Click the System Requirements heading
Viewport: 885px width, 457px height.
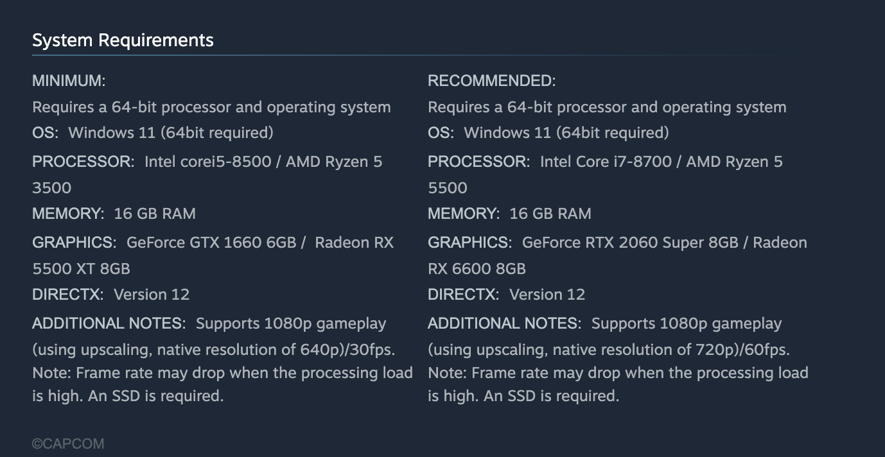pos(123,40)
